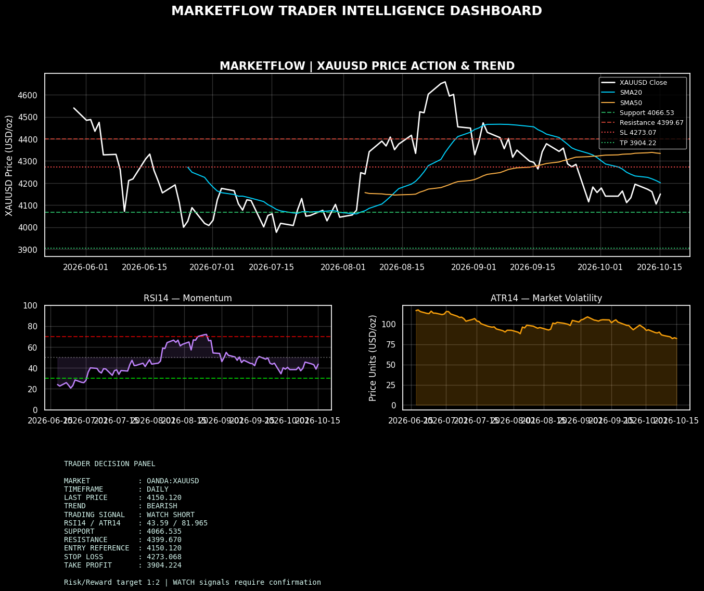Click the 'TRADER DECISION PANEL' heading
Screen dimensions: 704x591
pos(110,464)
